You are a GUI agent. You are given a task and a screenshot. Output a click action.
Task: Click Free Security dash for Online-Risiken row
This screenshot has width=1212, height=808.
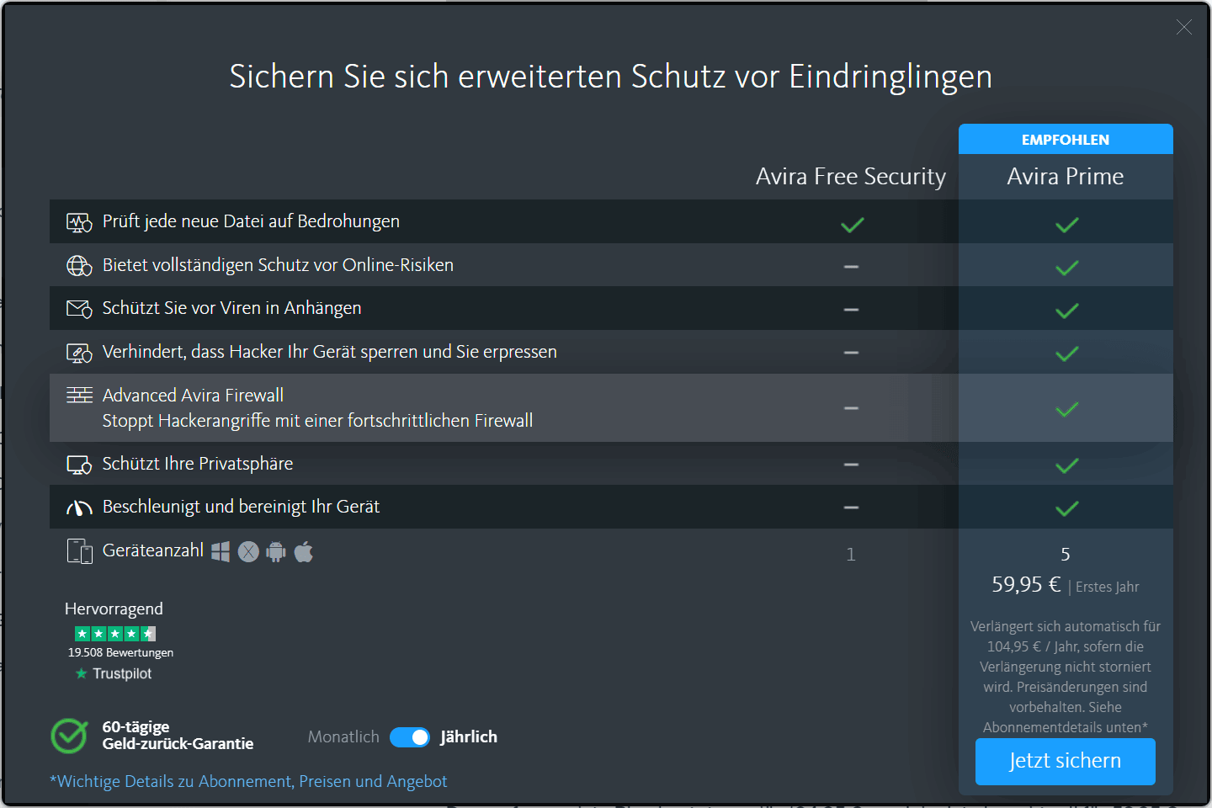(851, 267)
